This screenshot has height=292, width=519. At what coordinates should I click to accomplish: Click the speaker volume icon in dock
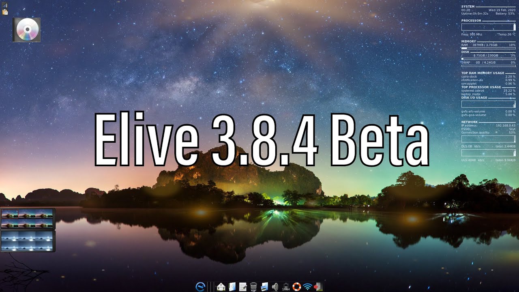point(275,287)
